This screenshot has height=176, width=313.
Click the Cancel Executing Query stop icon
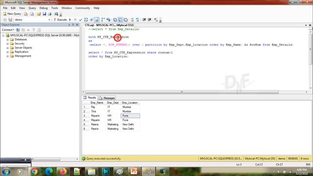coord(75,20)
